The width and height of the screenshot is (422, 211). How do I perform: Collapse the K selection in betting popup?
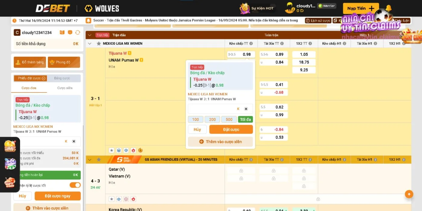238,109
